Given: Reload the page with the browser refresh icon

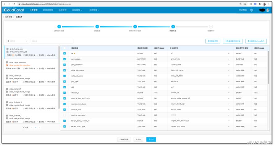Looking at the screenshot, I should [x=14, y=4].
